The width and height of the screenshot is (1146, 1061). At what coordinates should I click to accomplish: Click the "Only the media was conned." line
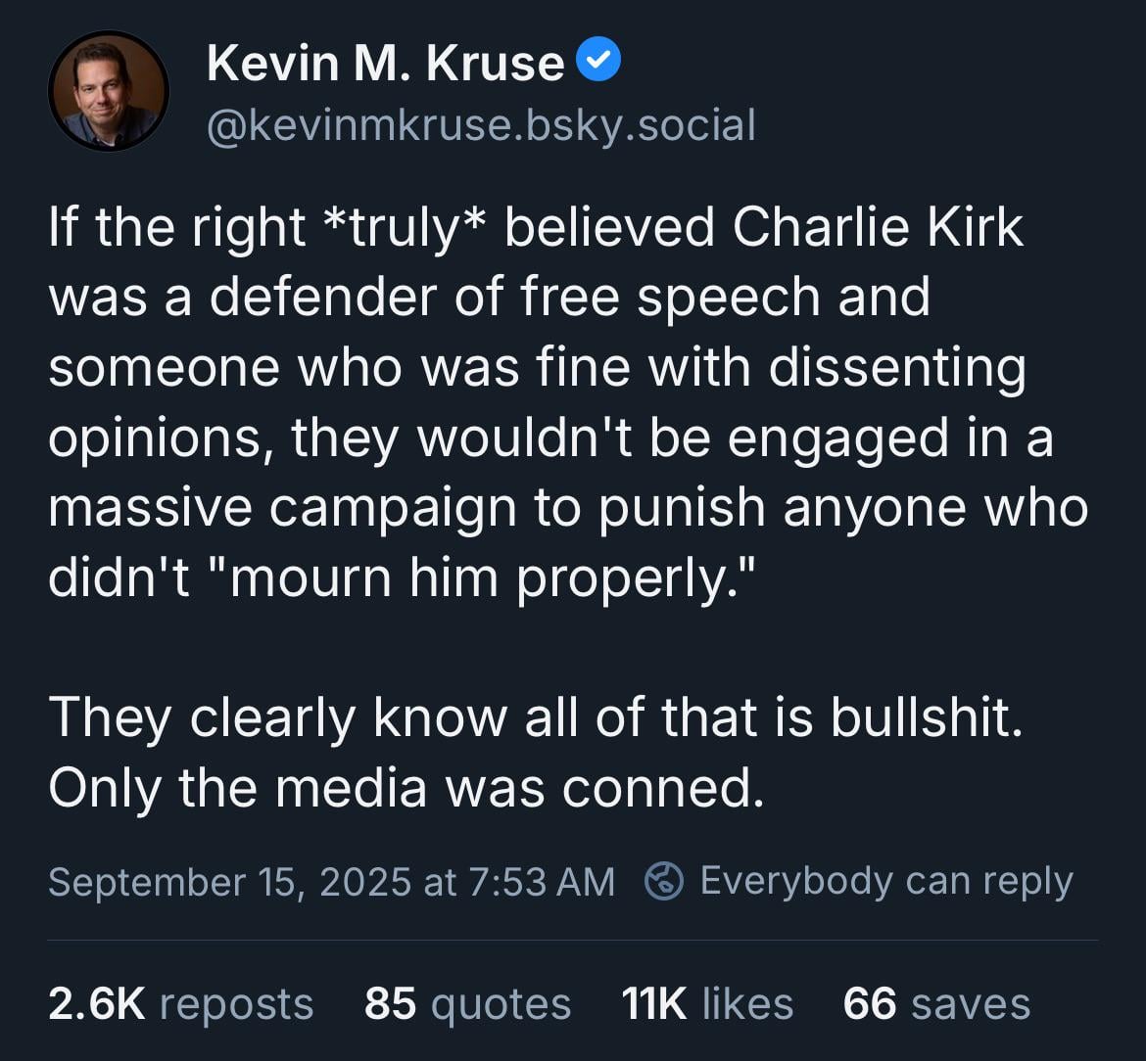406,789
